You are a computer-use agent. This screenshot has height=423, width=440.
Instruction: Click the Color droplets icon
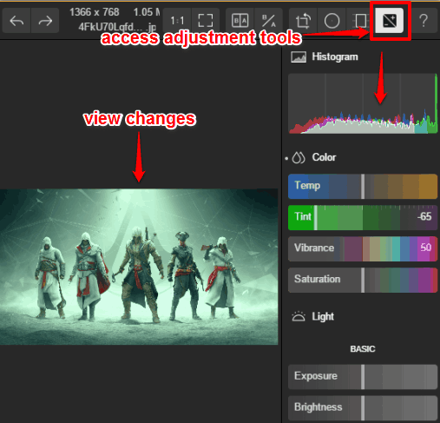[x=299, y=157]
